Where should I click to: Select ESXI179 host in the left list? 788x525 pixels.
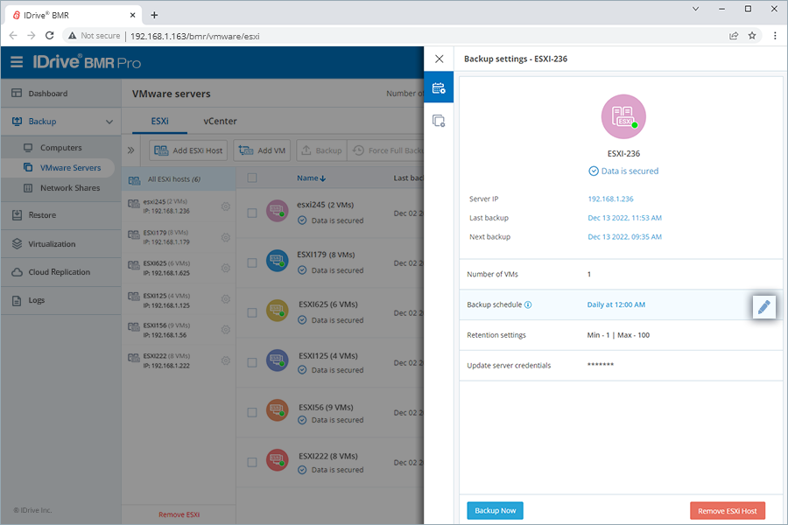pyautogui.click(x=179, y=237)
